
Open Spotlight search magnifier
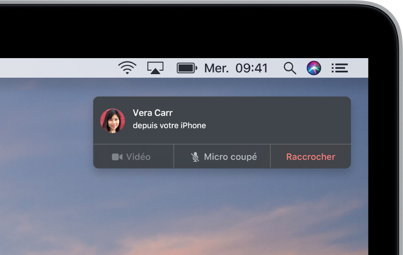click(290, 68)
